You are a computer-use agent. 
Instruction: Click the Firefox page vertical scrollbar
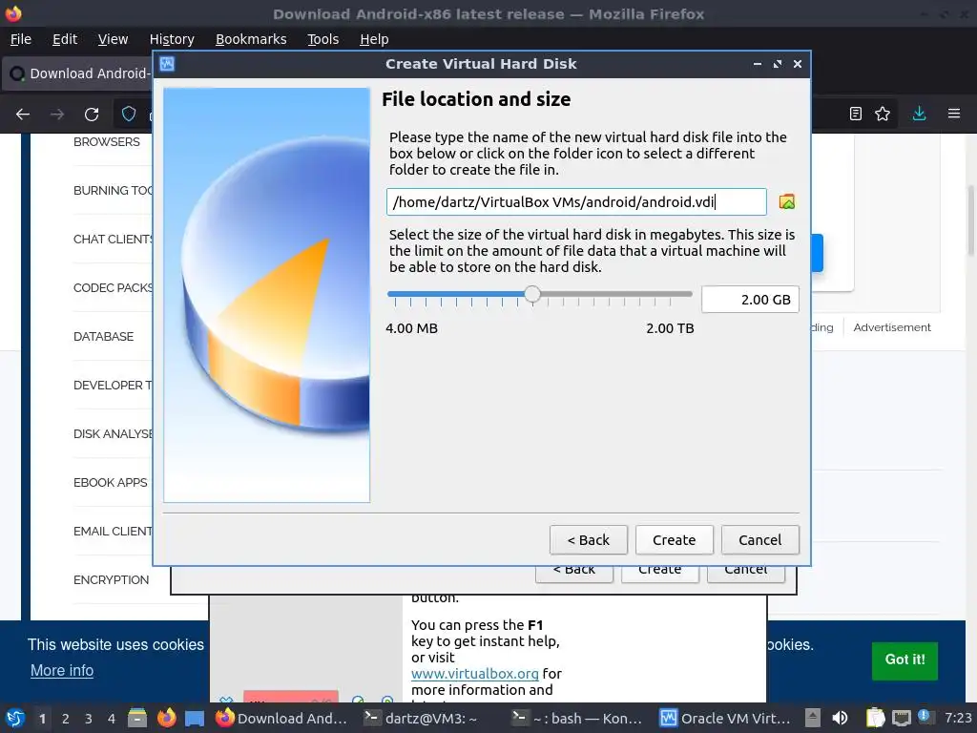(x=970, y=221)
